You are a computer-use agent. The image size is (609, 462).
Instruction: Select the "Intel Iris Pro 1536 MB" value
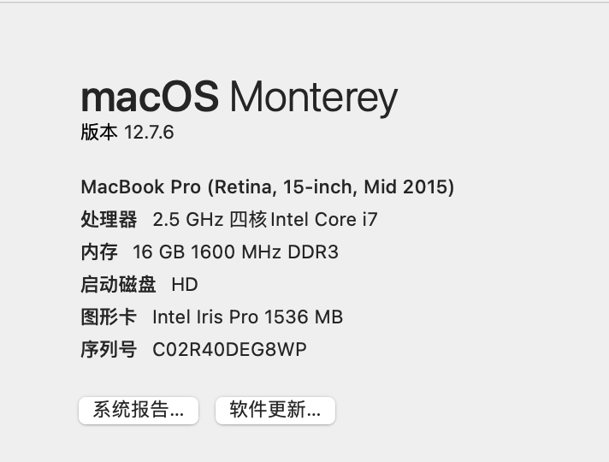(247, 317)
